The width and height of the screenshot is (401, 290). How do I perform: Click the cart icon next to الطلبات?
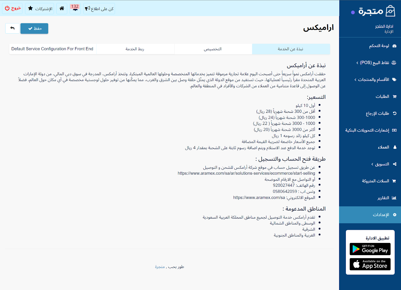coord(394,96)
